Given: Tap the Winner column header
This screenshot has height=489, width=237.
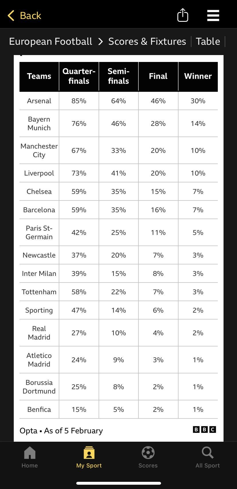Looking at the screenshot, I should pyautogui.click(x=198, y=76).
